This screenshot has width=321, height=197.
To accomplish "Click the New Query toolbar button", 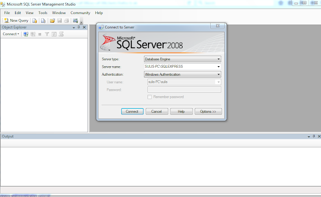I will click(x=16, y=21).
